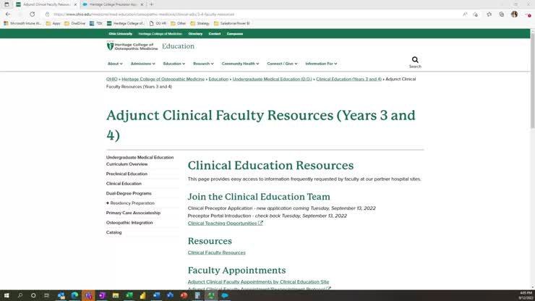
Task: Click the address bar URL
Action: point(144,14)
